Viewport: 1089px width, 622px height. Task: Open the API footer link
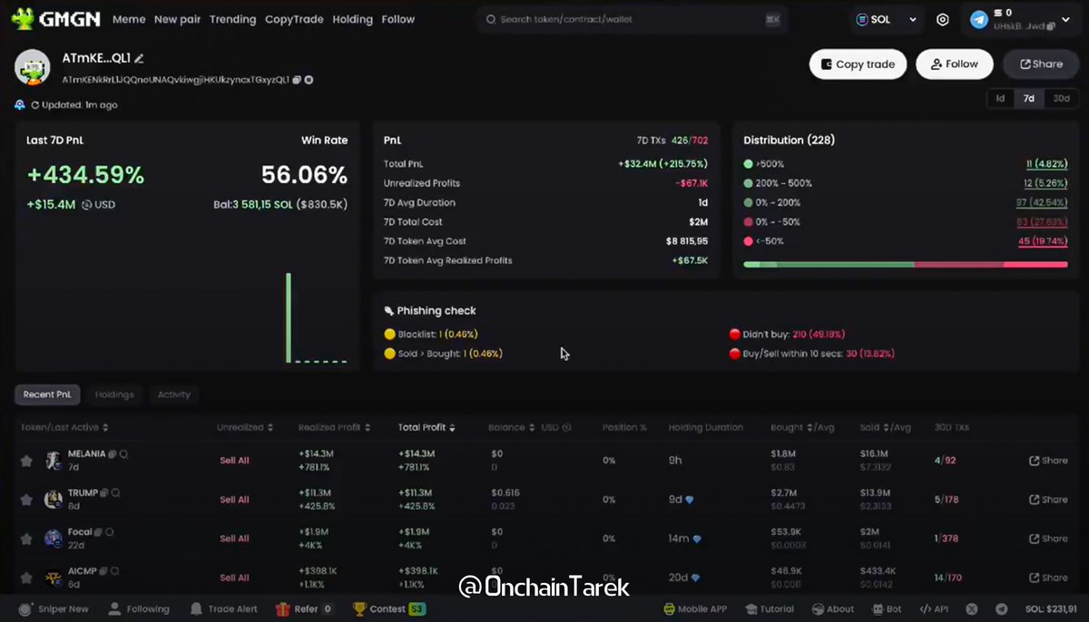point(934,609)
